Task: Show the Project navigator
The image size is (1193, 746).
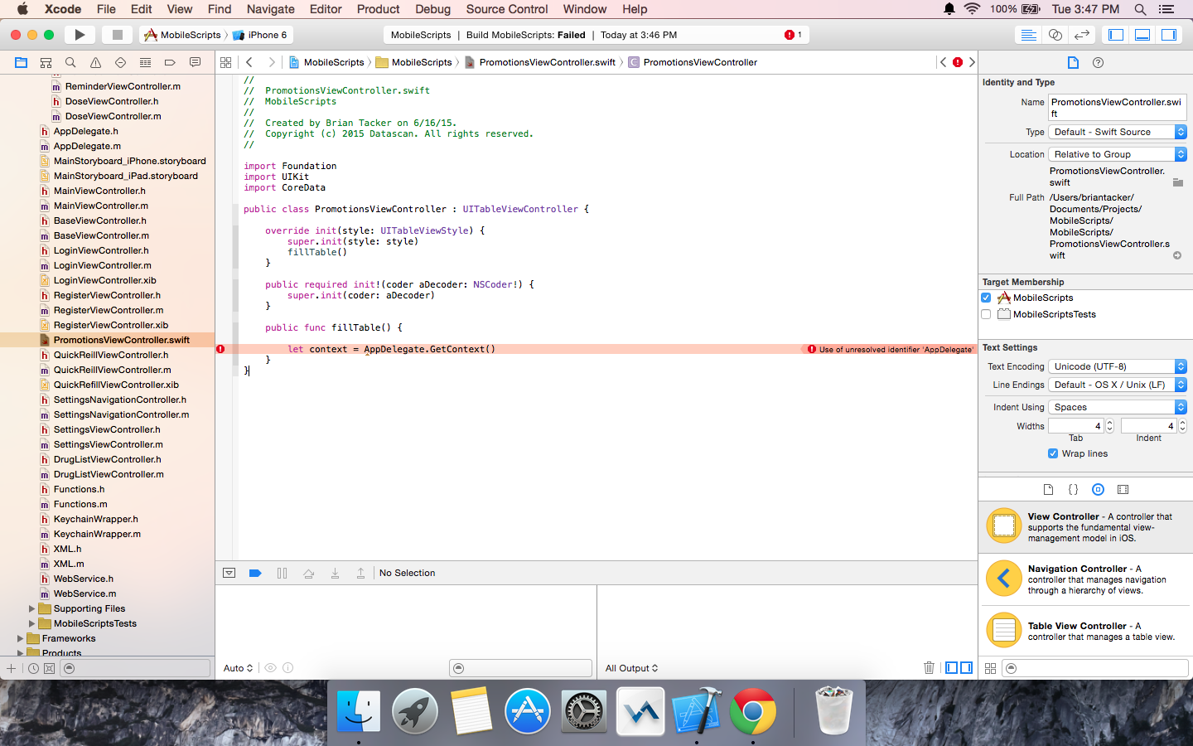Action: point(21,62)
